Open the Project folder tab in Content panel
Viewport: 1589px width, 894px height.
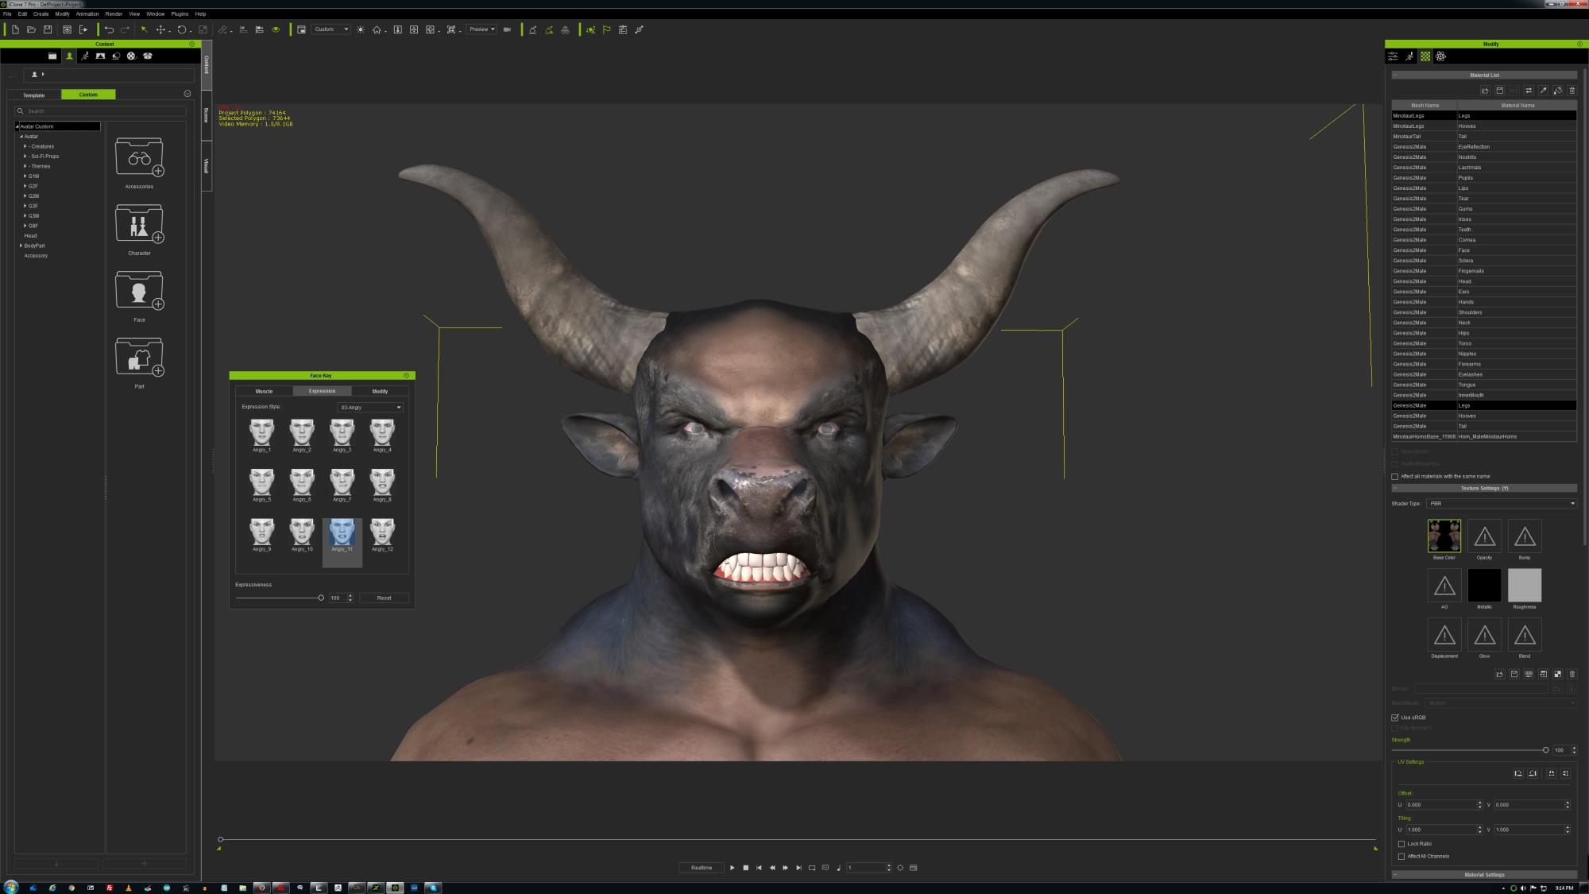[52, 56]
